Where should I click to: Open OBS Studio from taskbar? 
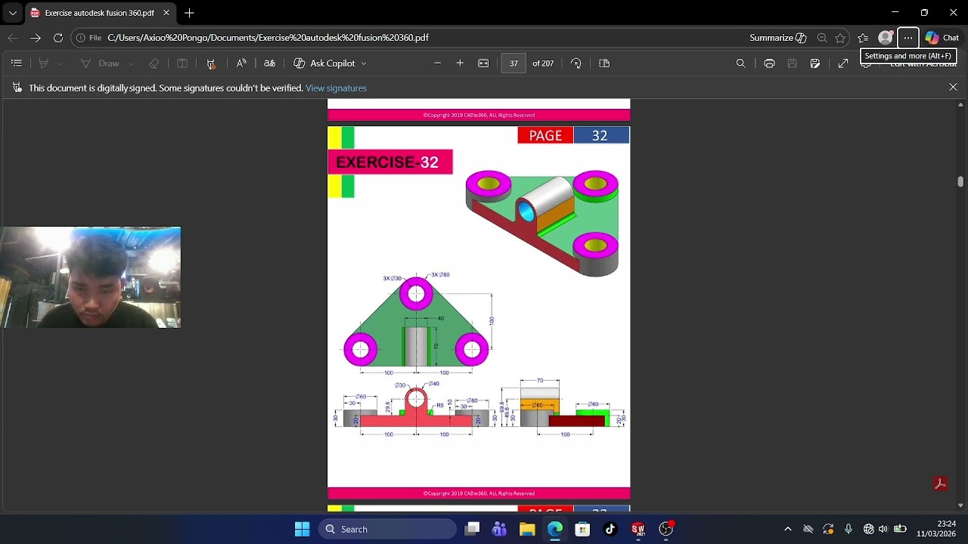(665, 530)
